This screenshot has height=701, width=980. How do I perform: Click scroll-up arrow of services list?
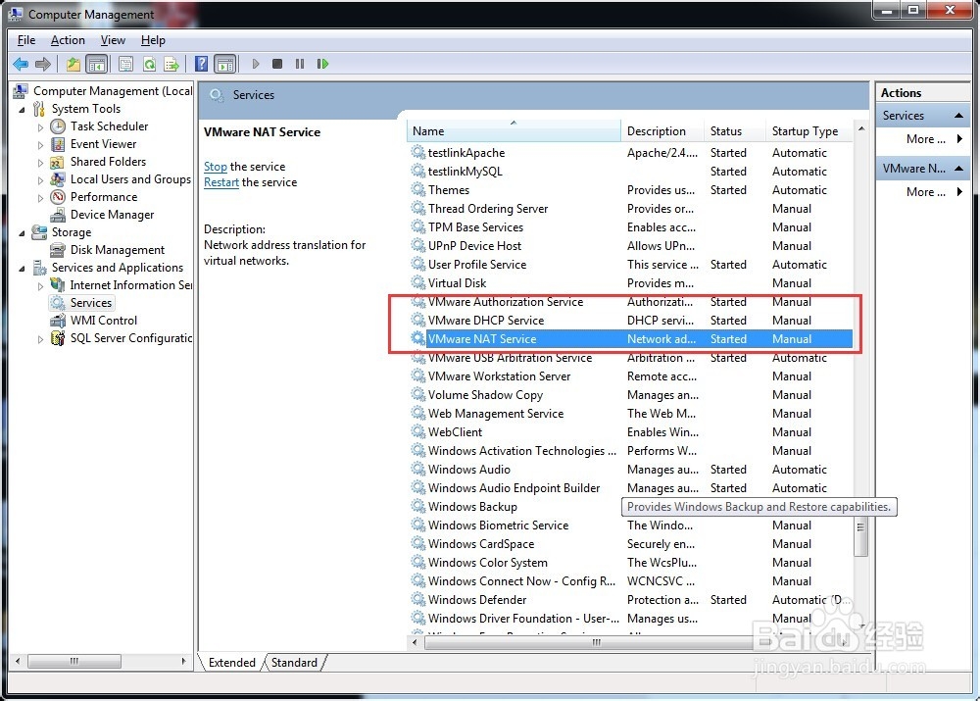(x=861, y=128)
